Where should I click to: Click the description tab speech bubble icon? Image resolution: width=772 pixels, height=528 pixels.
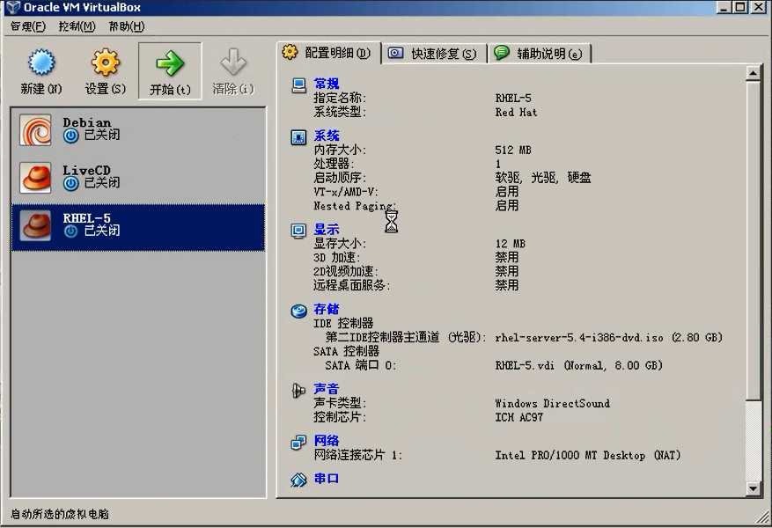(x=502, y=52)
